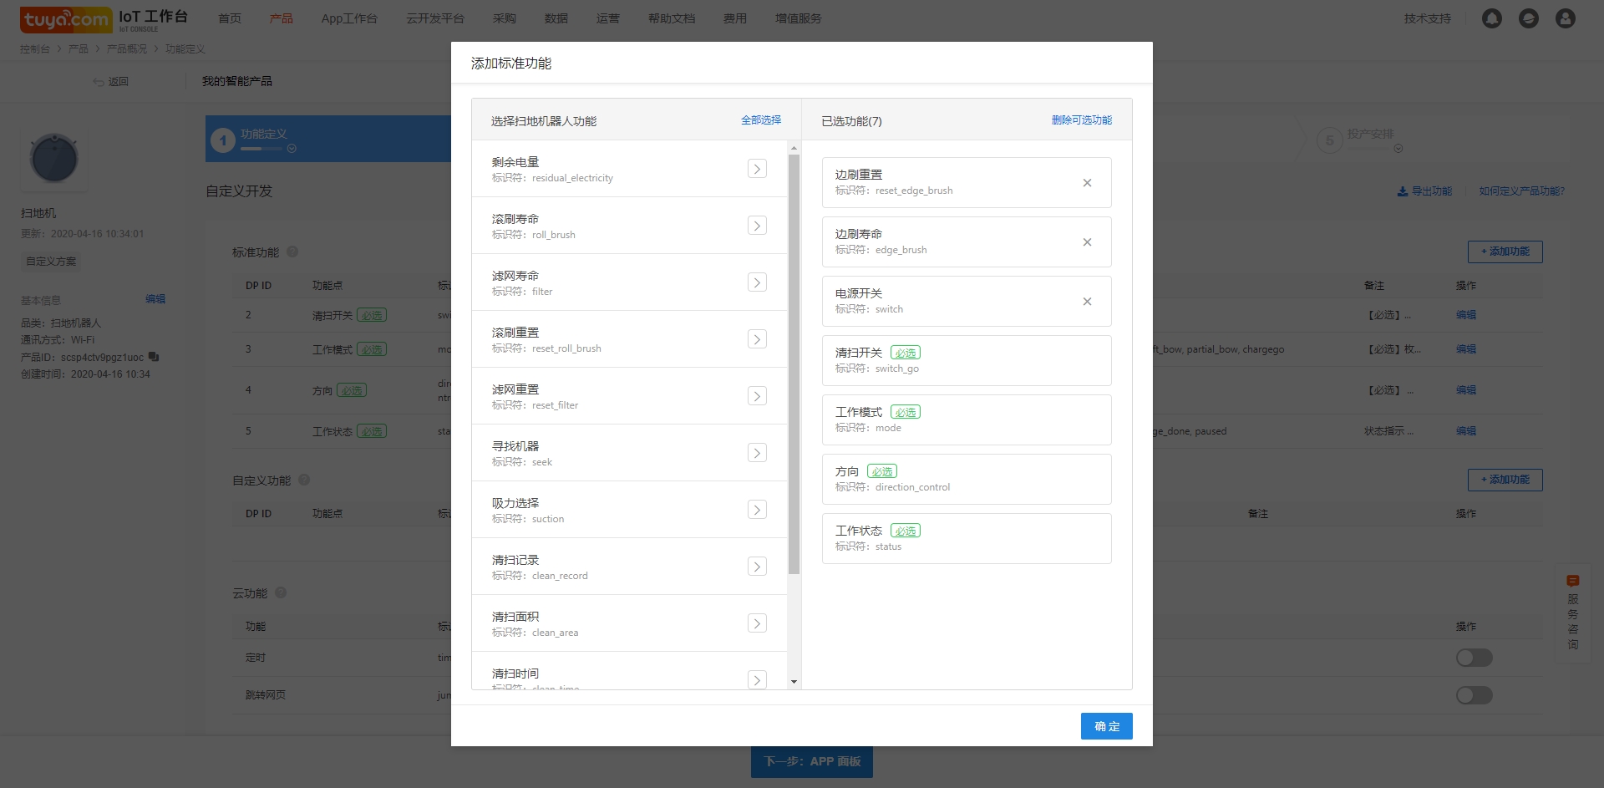This screenshot has height=788, width=1604.
Task: Enable the 跳转网页 cloud function switch
Action: pyautogui.click(x=1474, y=695)
